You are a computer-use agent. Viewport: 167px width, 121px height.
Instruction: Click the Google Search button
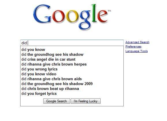click(x=57, y=101)
